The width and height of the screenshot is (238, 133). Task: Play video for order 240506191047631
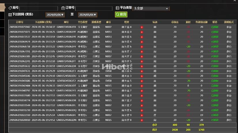click(x=142, y=71)
